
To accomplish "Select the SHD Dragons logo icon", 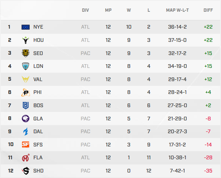I will [x=26, y=171].
